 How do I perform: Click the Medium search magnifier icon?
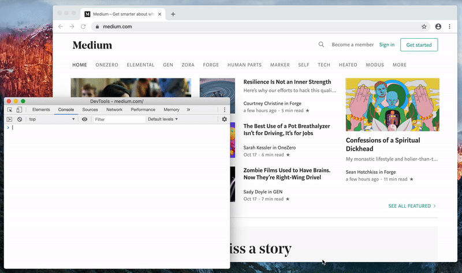tap(321, 44)
